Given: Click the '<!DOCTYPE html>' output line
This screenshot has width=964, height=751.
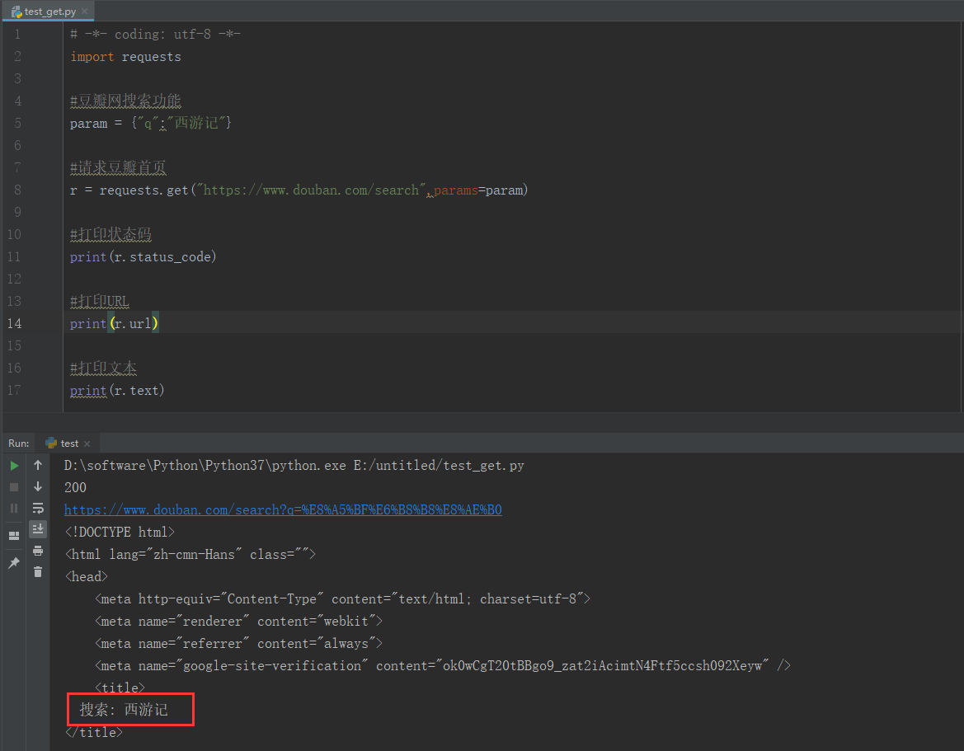Looking at the screenshot, I should 120,532.
